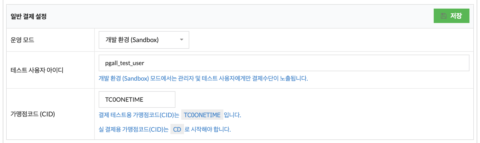Click the 테스트 사용자 아이디 label
Viewport: 480px width, 143px height.
(x=37, y=70)
